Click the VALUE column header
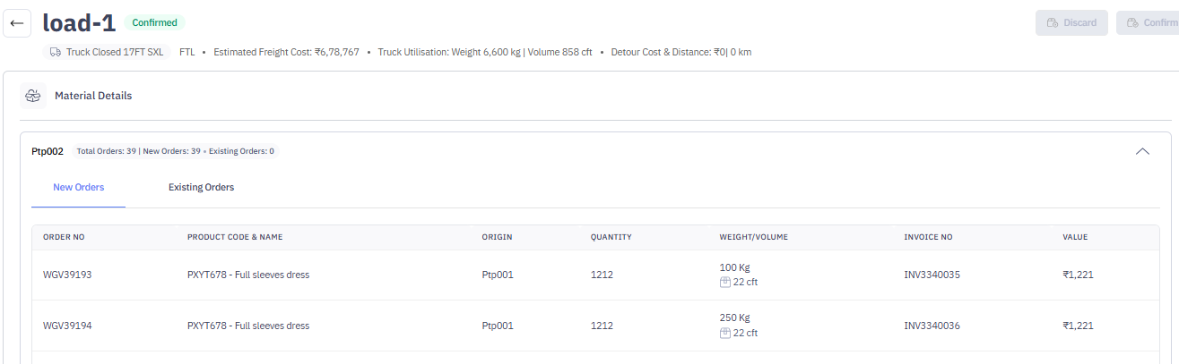The image size is (1179, 364). (x=1075, y=237)
